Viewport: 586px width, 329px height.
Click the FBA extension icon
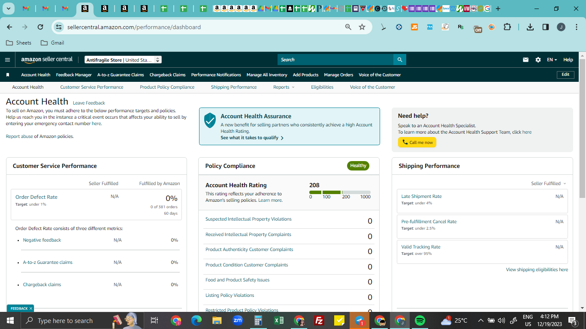(x=430, y=27)
